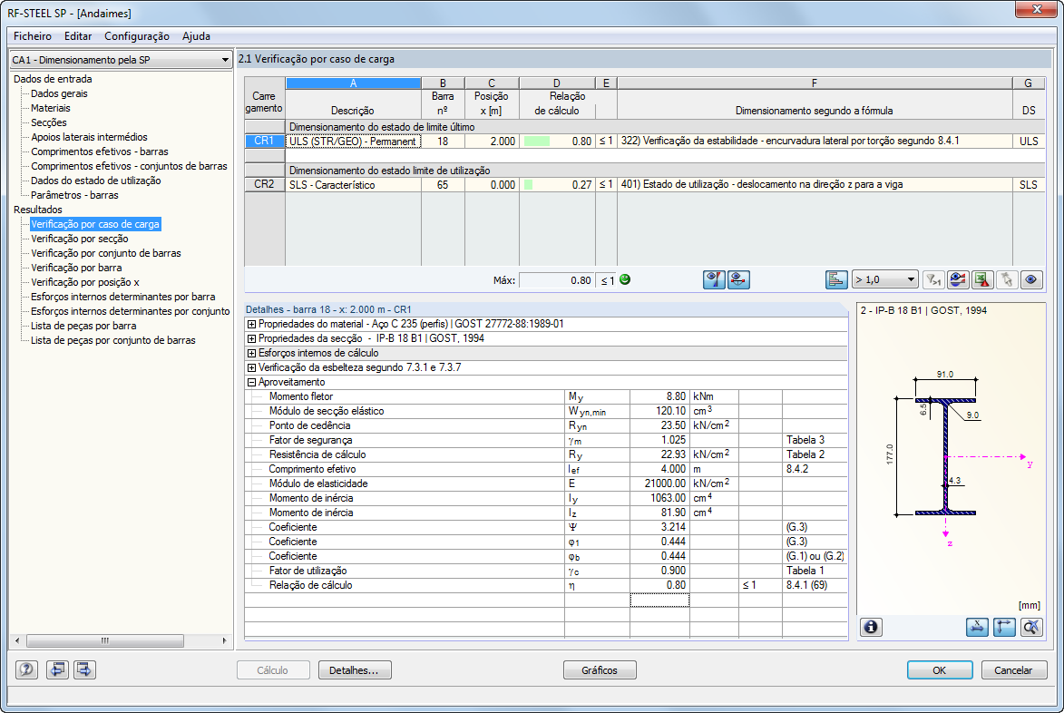The width and height of the screenshot is (1064, 713).
Task: Open help via the question mark icon
Action: click(26, 669)
